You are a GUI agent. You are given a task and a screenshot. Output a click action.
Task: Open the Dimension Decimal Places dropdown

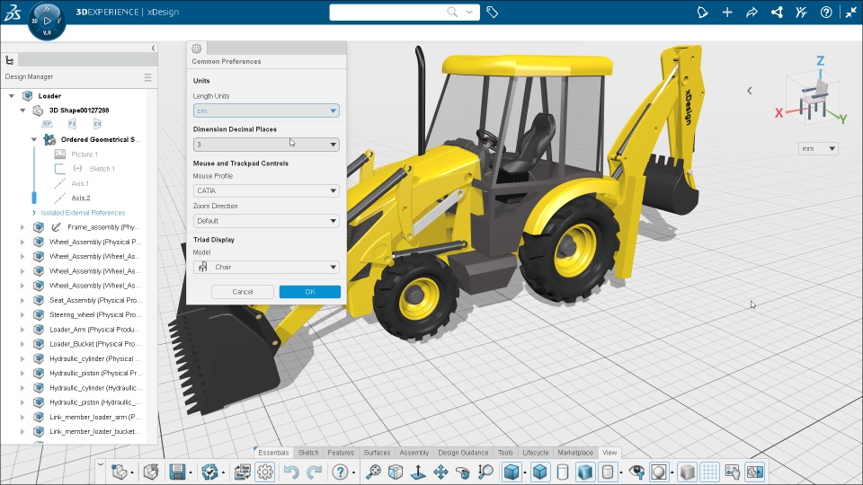266,145
